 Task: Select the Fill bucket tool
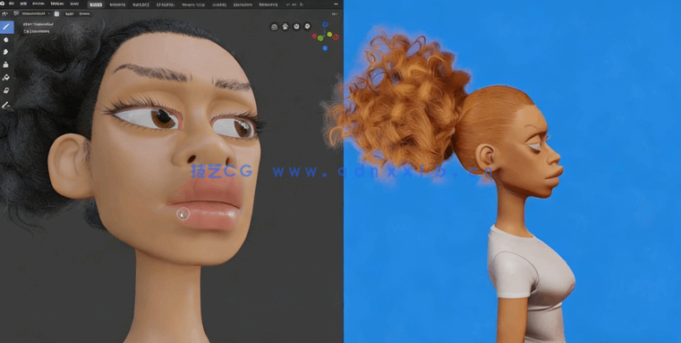click(6, 78)
